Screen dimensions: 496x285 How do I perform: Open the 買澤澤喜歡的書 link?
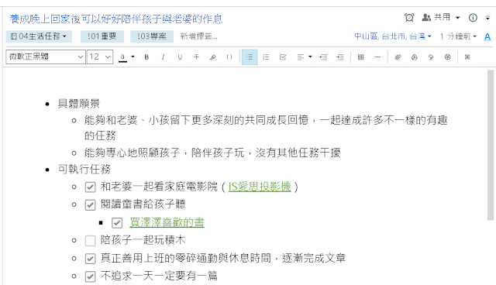pos(167,222)
